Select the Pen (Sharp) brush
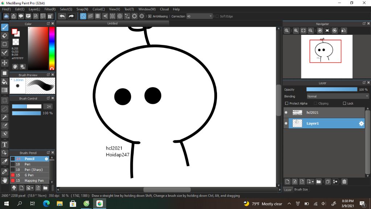 click(30, 170)
